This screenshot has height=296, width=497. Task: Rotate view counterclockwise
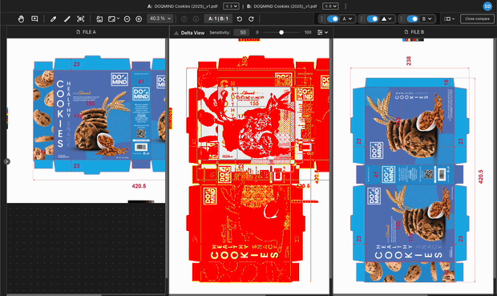[240, 19]
